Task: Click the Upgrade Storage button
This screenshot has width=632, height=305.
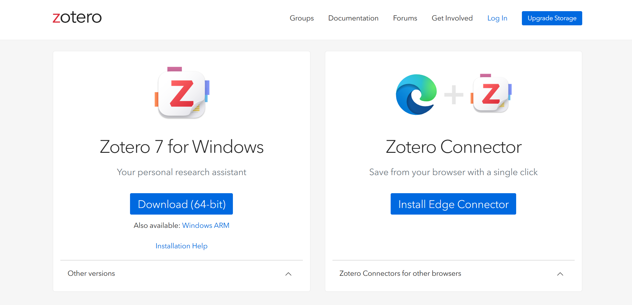Action: coord(552,18)
